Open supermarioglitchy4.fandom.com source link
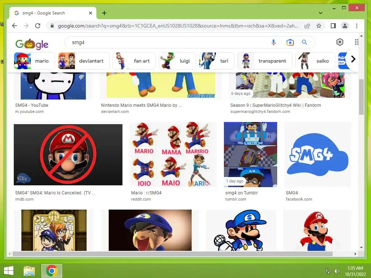Screen dimensions: 371x278 coord(260,111)
